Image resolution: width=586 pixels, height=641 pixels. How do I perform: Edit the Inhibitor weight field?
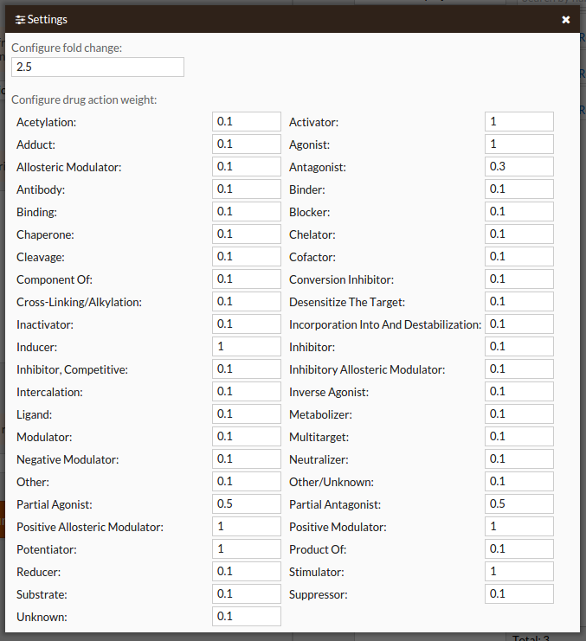point(519,347)
